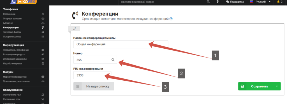Click the Телефония section header

10,9
